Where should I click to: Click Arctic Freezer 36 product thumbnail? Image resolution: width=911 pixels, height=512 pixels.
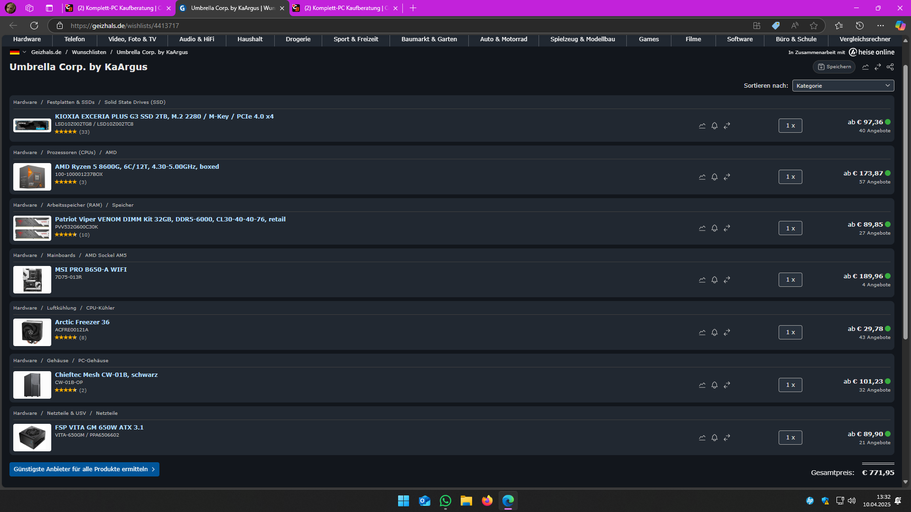coord(32,332)
